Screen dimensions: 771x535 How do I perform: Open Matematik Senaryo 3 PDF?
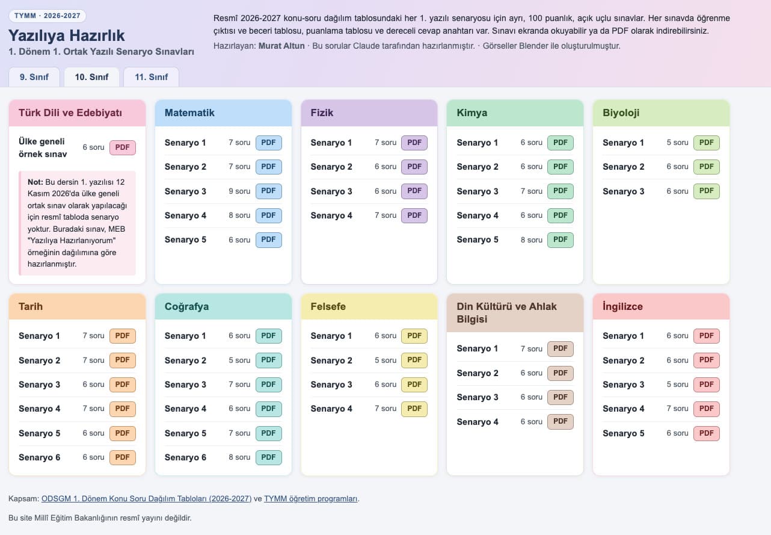pyautogui.click(x=268, y=191)
